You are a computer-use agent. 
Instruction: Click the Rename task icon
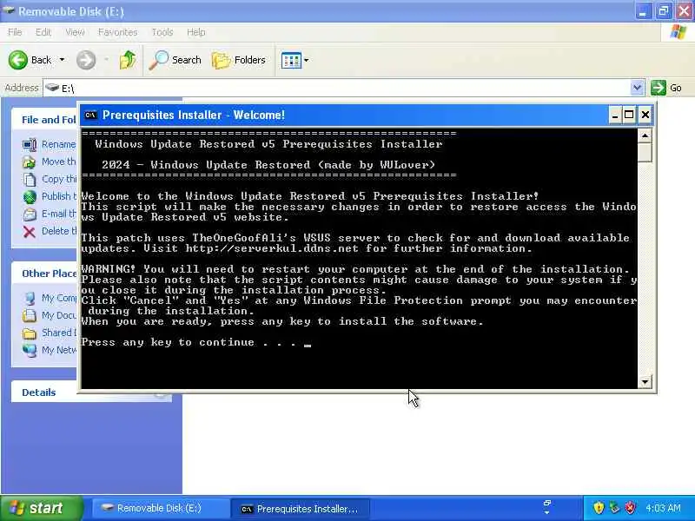[x=30, y=145]
